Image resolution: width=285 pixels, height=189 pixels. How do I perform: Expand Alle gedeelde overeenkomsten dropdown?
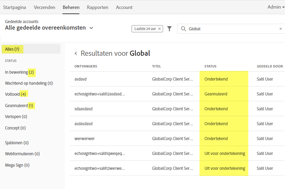(x=91, y=28)
